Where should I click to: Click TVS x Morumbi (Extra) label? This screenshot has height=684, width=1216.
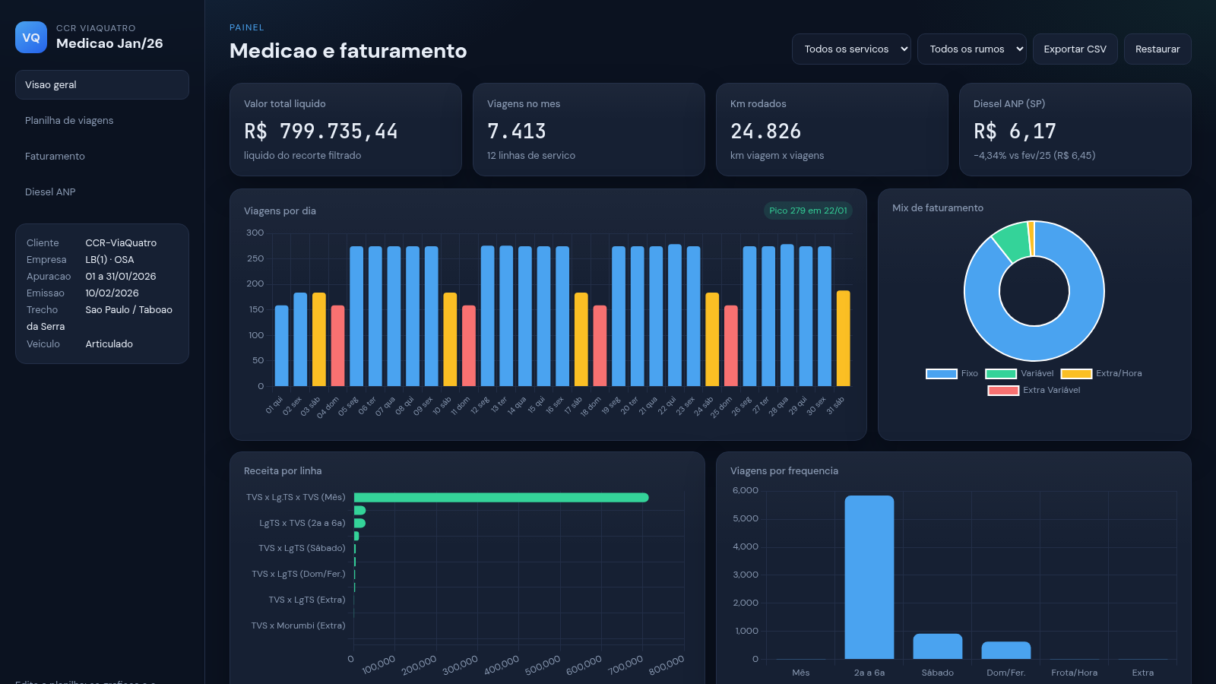tap(298, 625)
